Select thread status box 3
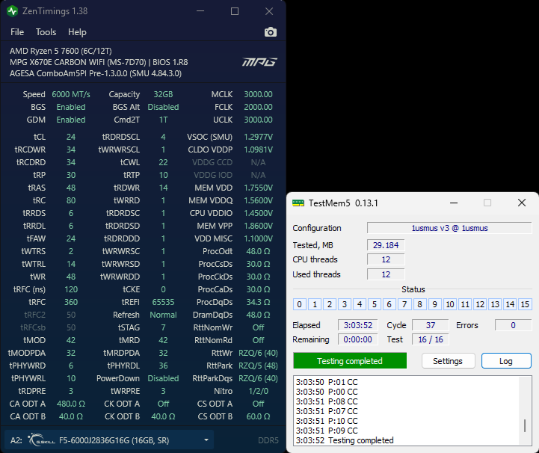539x453 pixels. [345, 304]
